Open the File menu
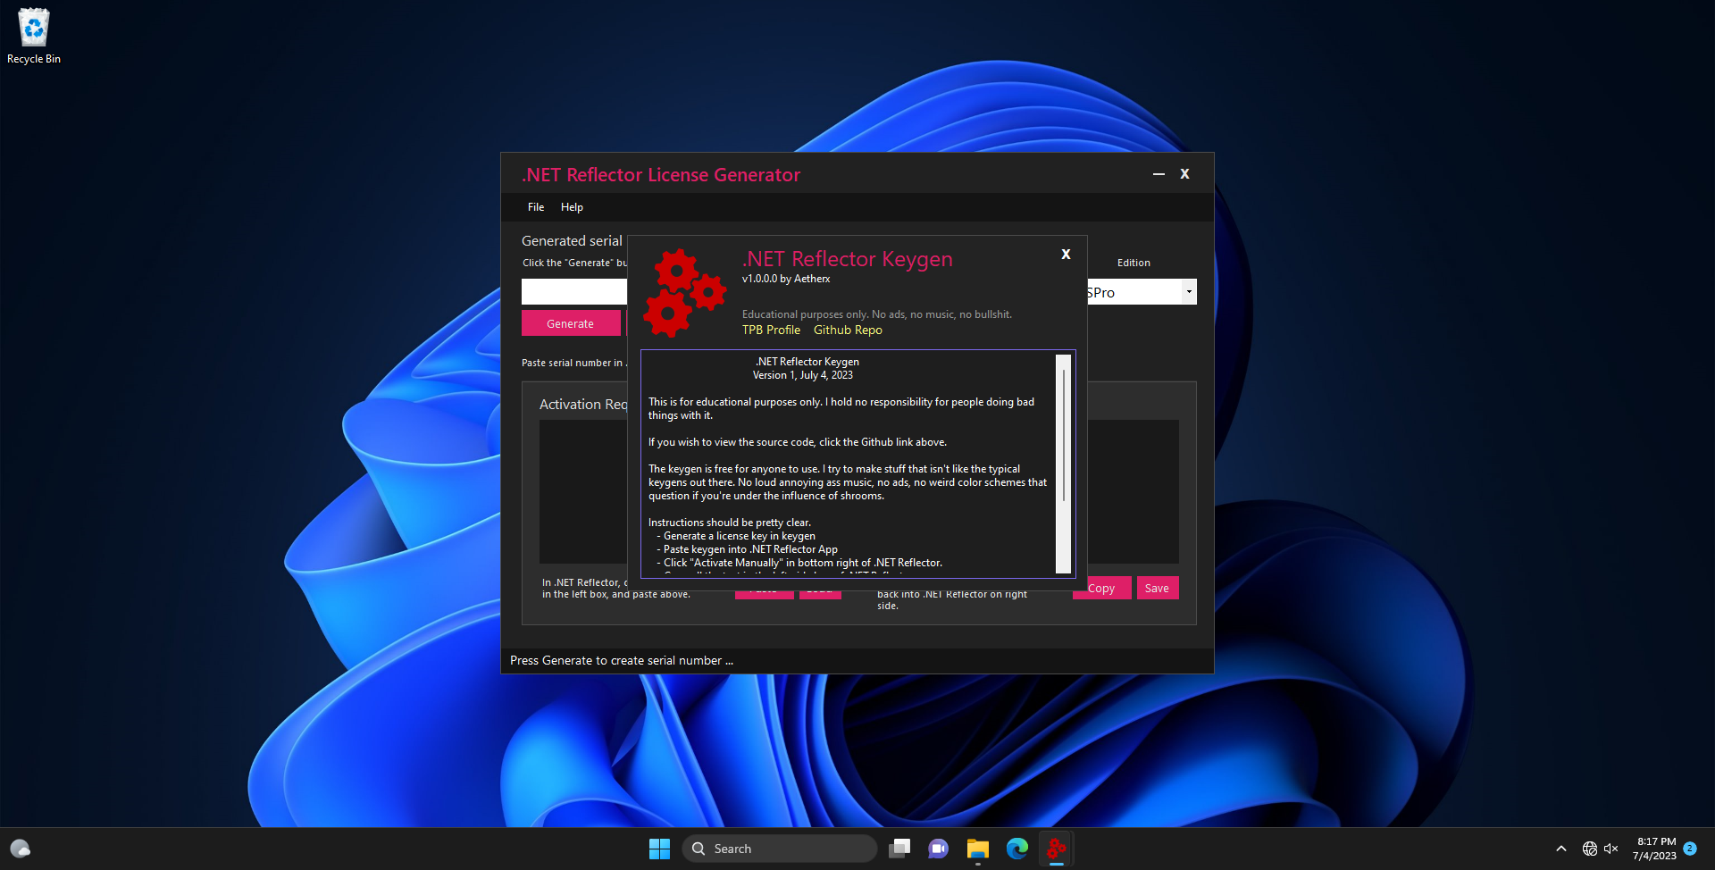The image size is (1715, 870). pyautogui.click(x=536, y=207)
